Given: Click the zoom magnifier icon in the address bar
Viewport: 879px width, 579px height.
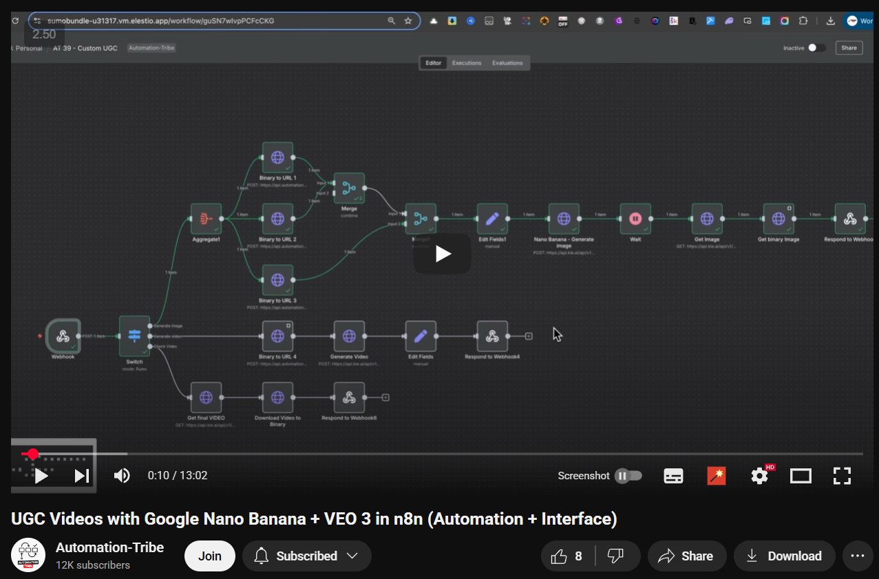Looking at the screenshot, I should pyautogui.click(x=392, y=21).
